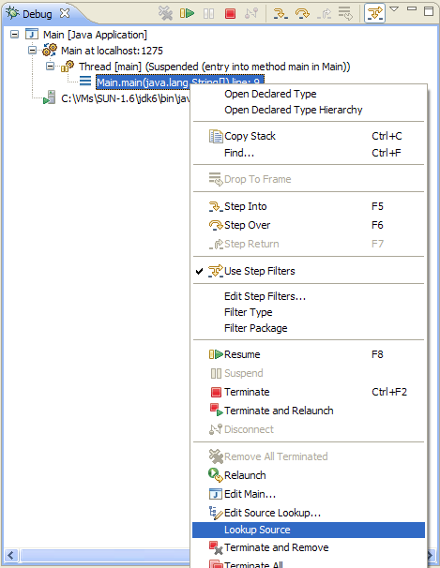
Task: Select the Debug view tab
Action: click(37, 14)
